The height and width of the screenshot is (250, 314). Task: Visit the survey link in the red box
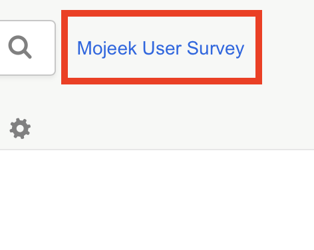pyautogui.click(x=160, y=49)
